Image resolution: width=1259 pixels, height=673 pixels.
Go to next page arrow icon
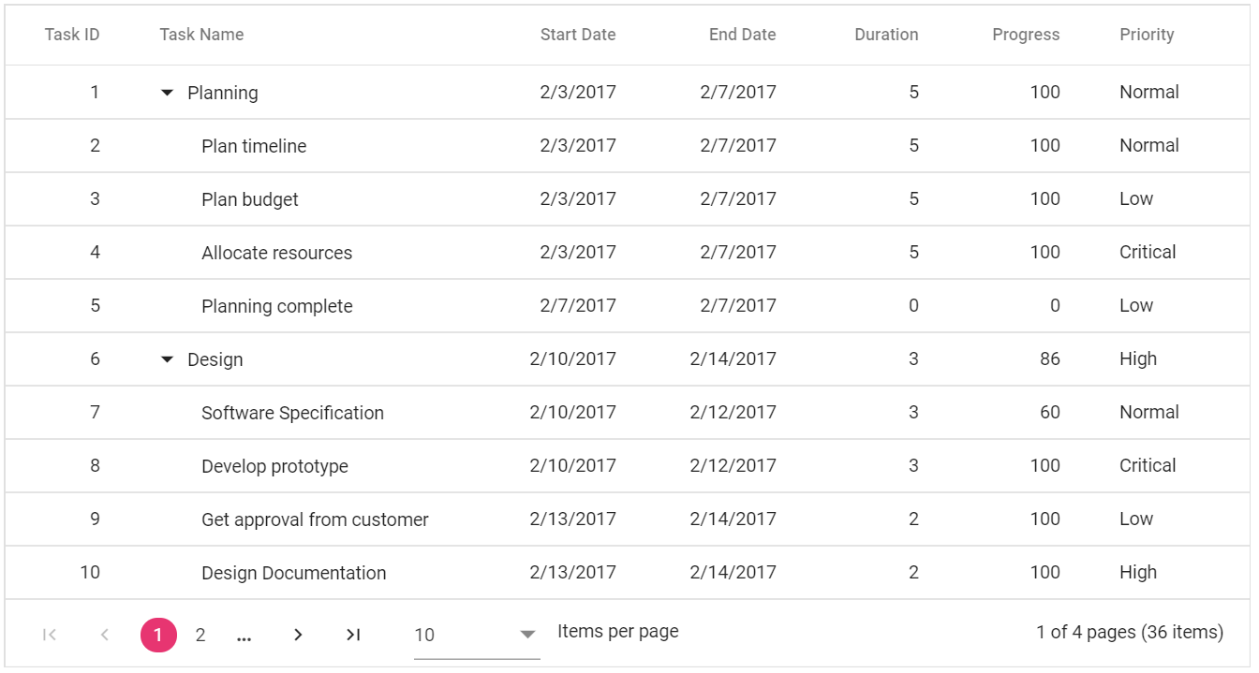click(298, 635)
